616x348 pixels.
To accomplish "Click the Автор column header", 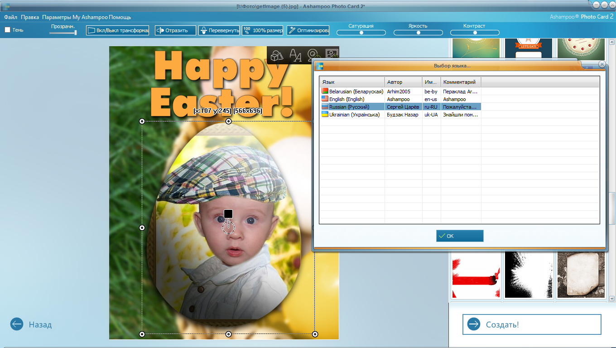I will pyautogui.click(x=403, y=82).
